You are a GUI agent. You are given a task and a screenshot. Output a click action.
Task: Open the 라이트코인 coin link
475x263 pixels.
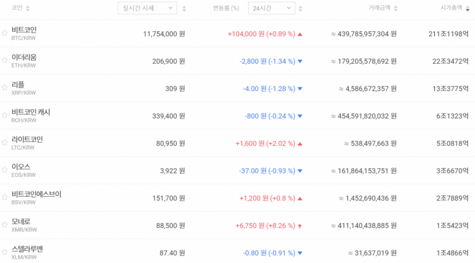click(27, 139)
